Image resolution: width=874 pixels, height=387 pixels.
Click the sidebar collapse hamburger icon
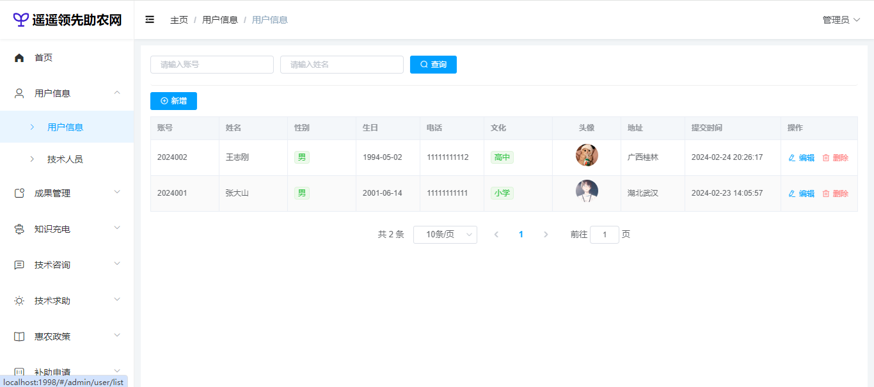(150, 20)
